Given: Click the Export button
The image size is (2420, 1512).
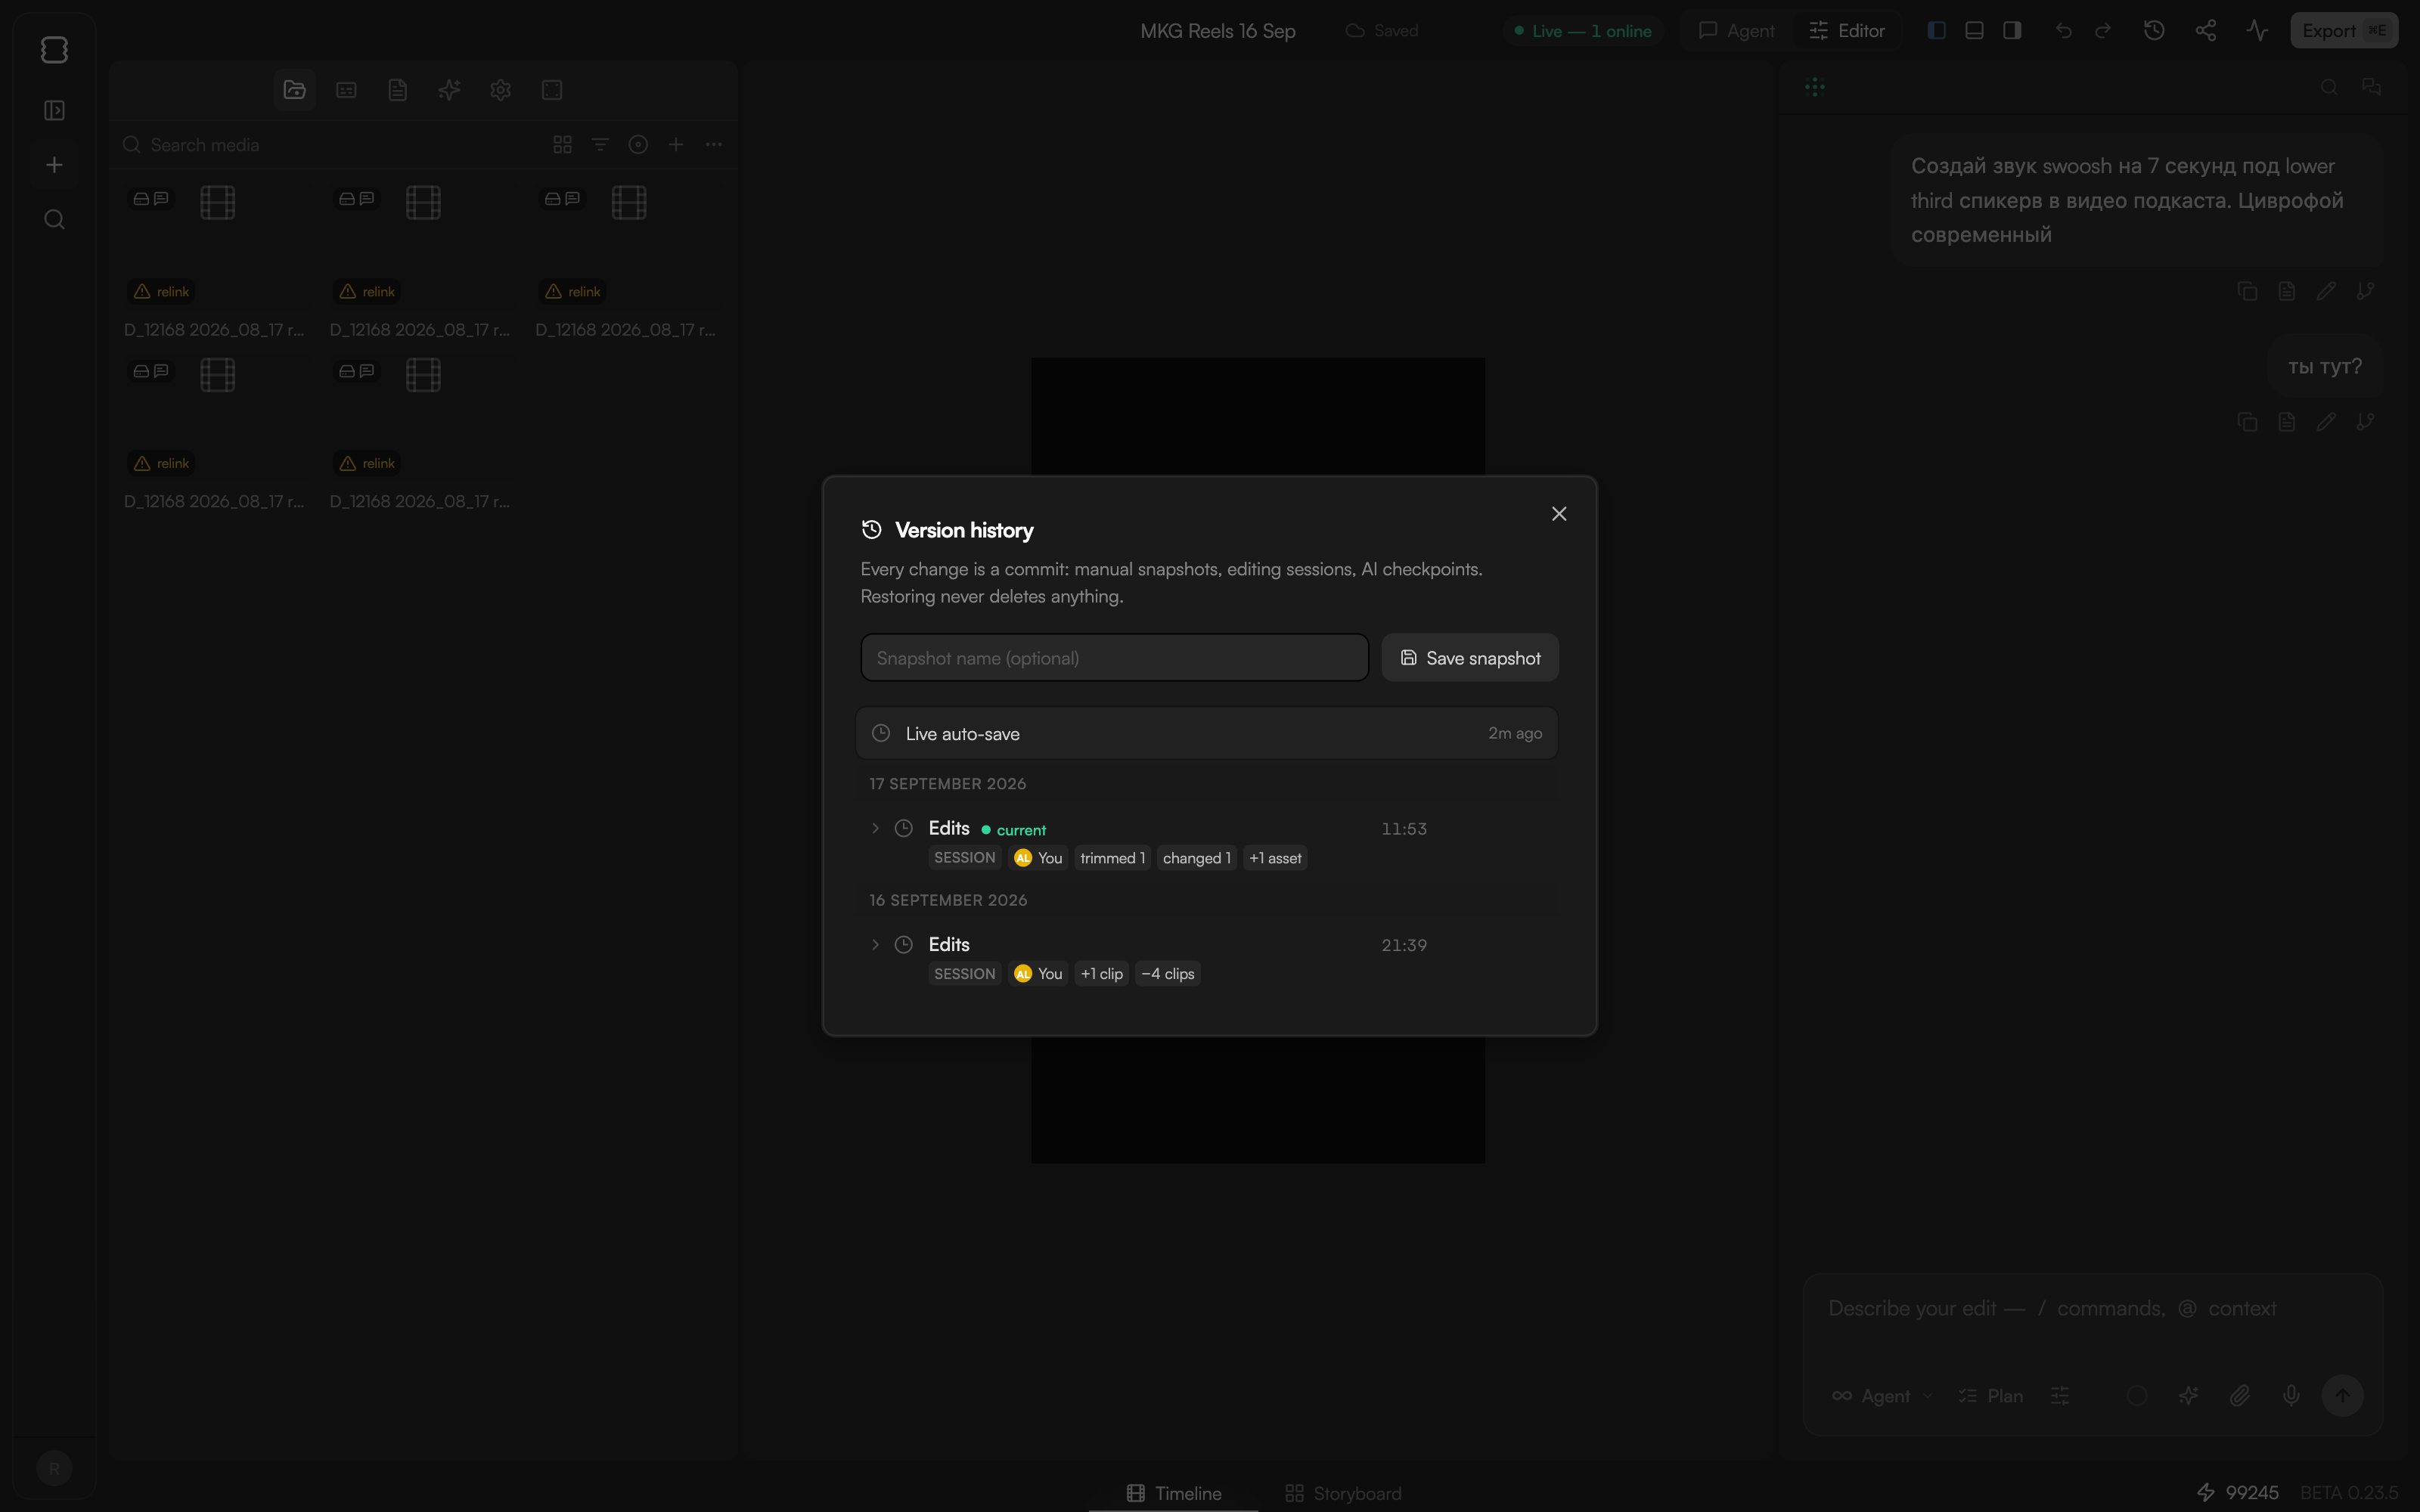Looking at the screenshot, I should [x=2344, y=31].
